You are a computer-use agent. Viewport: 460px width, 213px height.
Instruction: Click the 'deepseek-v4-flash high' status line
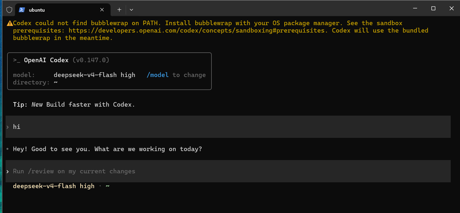click(x=54, y=186)
